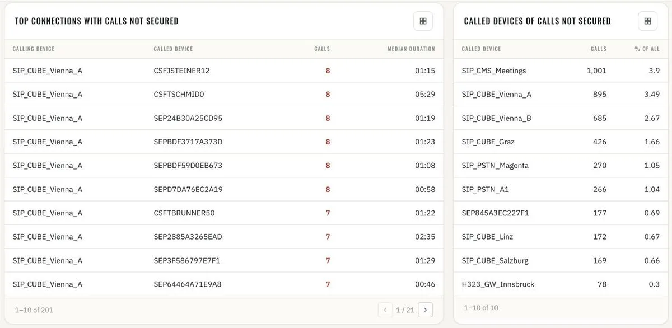Sort right panel by Called Device header

481,49
